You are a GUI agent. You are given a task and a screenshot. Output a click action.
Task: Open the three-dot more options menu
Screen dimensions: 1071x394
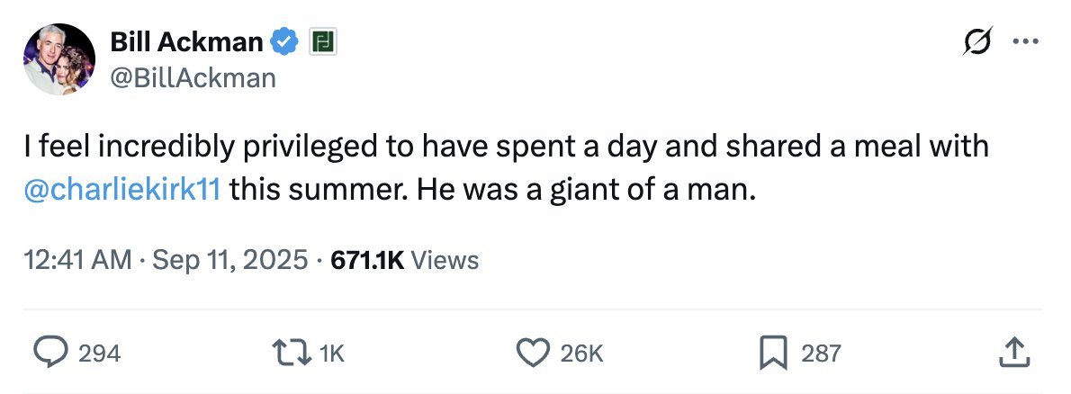pyautogui.click(x=1024, y=41)
